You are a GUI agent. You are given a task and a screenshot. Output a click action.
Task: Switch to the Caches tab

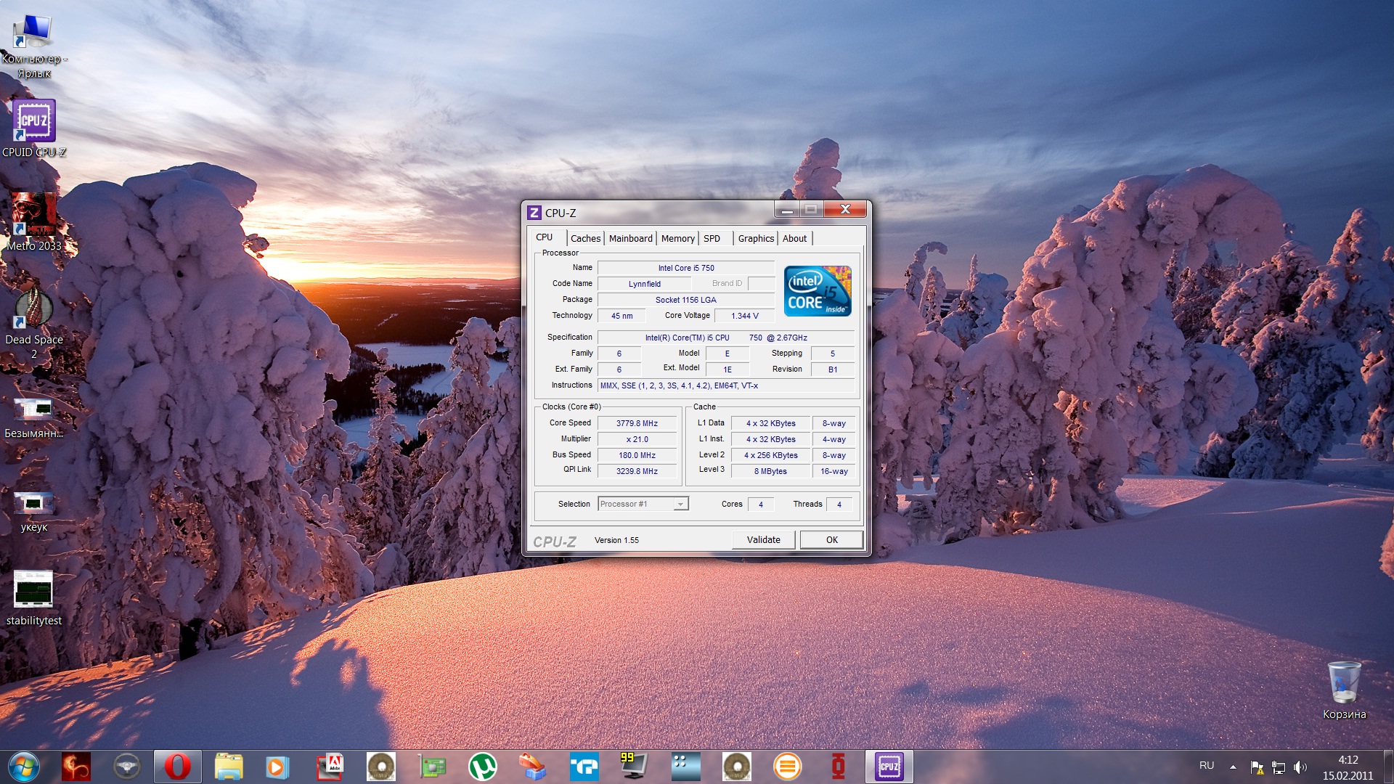585,238
